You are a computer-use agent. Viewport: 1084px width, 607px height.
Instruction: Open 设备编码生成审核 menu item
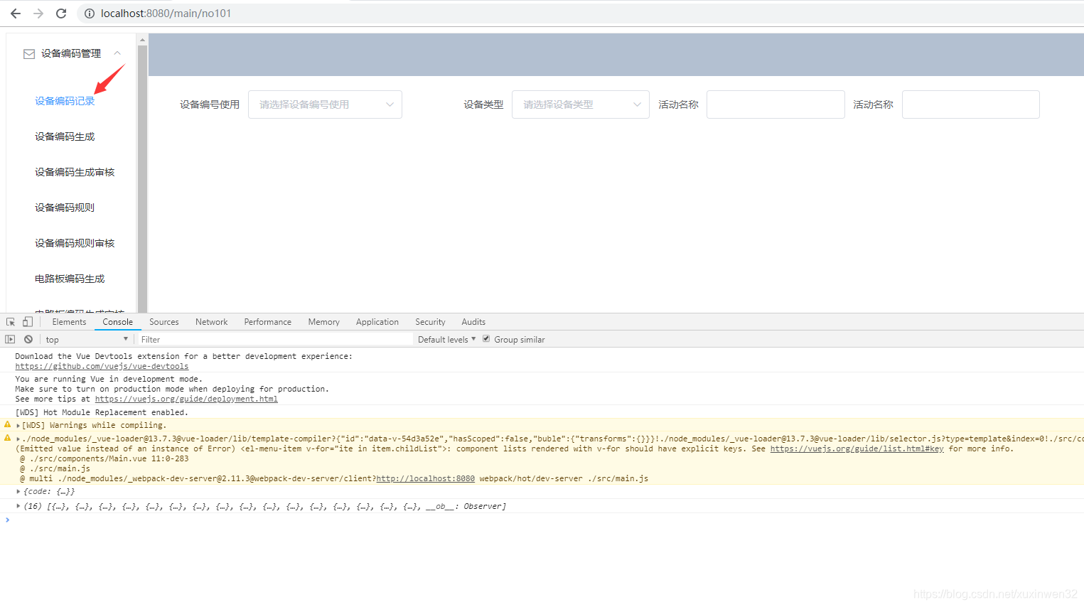(75, 172)
